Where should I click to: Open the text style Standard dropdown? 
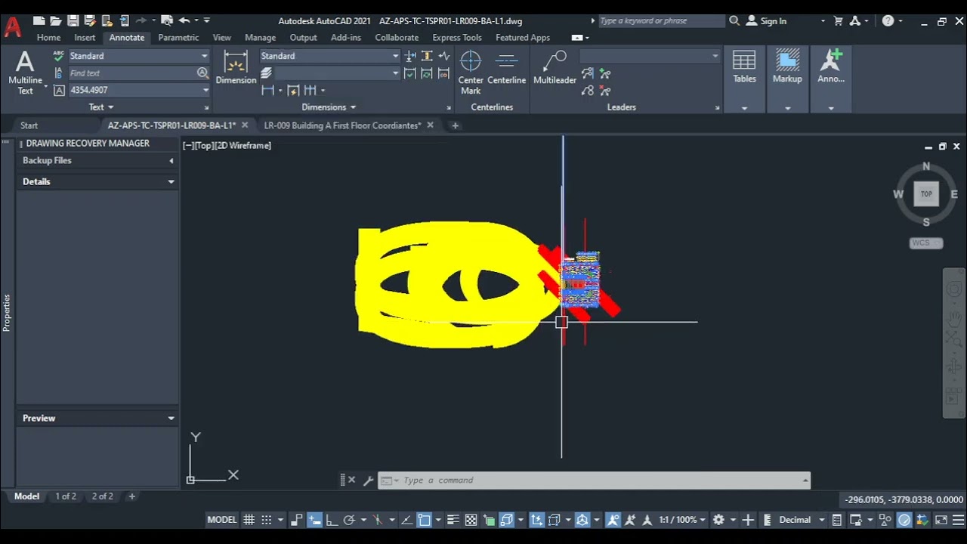coord(204,56)
